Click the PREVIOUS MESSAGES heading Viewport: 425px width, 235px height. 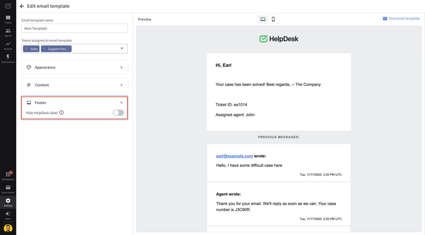click(279, 137)
